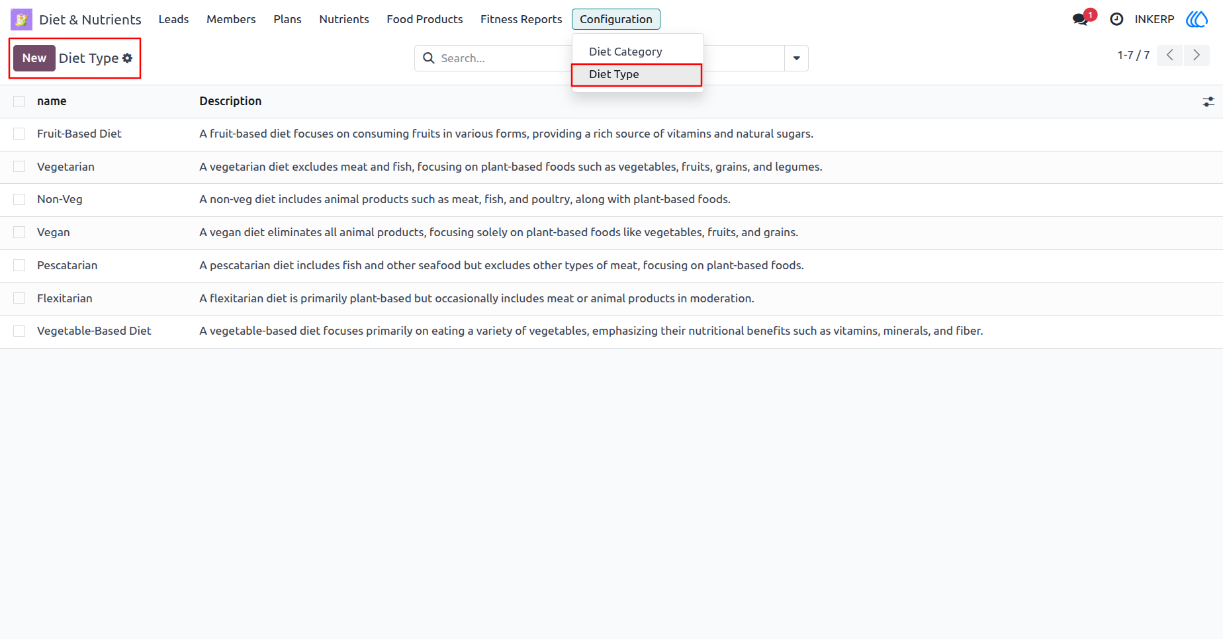
Task: Click the blue logo icon beside INKERP
Action: [1197, 19]
